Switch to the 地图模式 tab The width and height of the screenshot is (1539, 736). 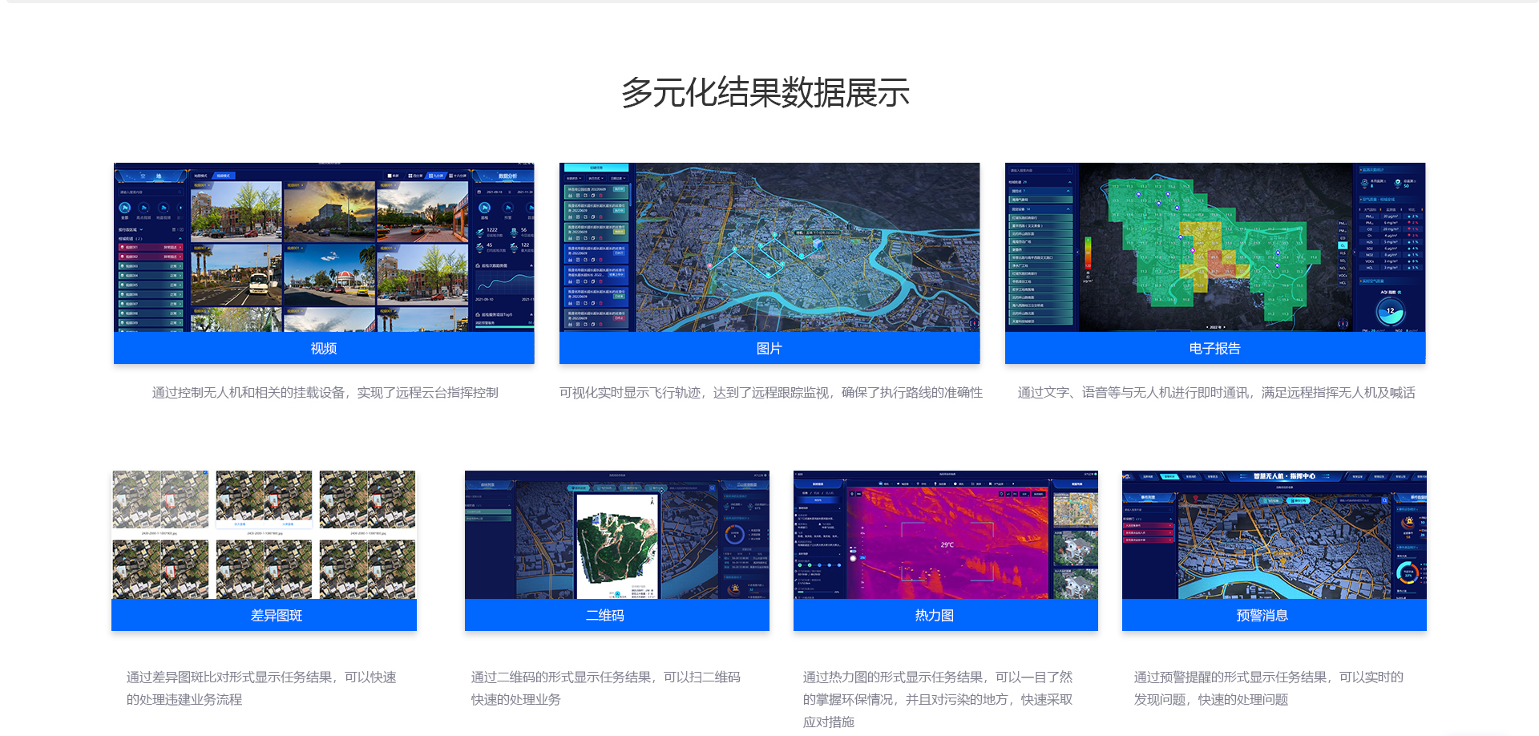(x=201, y=175)
